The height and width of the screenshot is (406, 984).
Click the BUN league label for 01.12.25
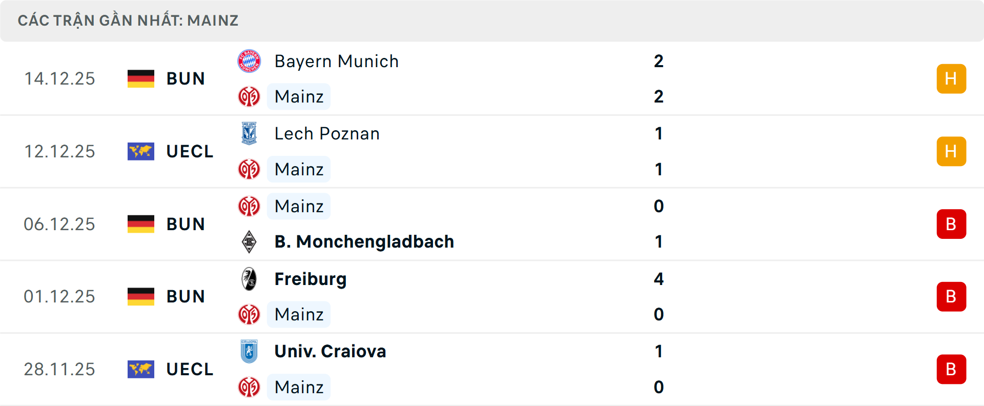coord(186,296)
